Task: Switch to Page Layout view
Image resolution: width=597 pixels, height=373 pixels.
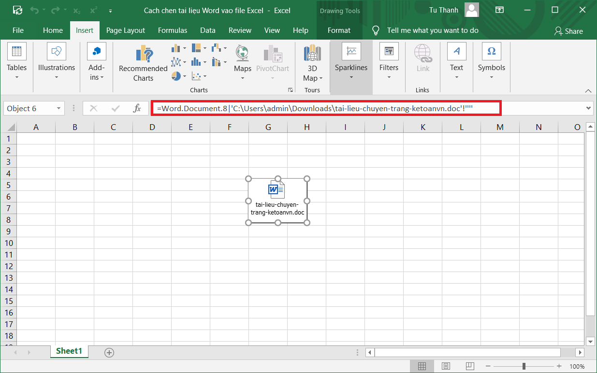Action: (446, 366)
